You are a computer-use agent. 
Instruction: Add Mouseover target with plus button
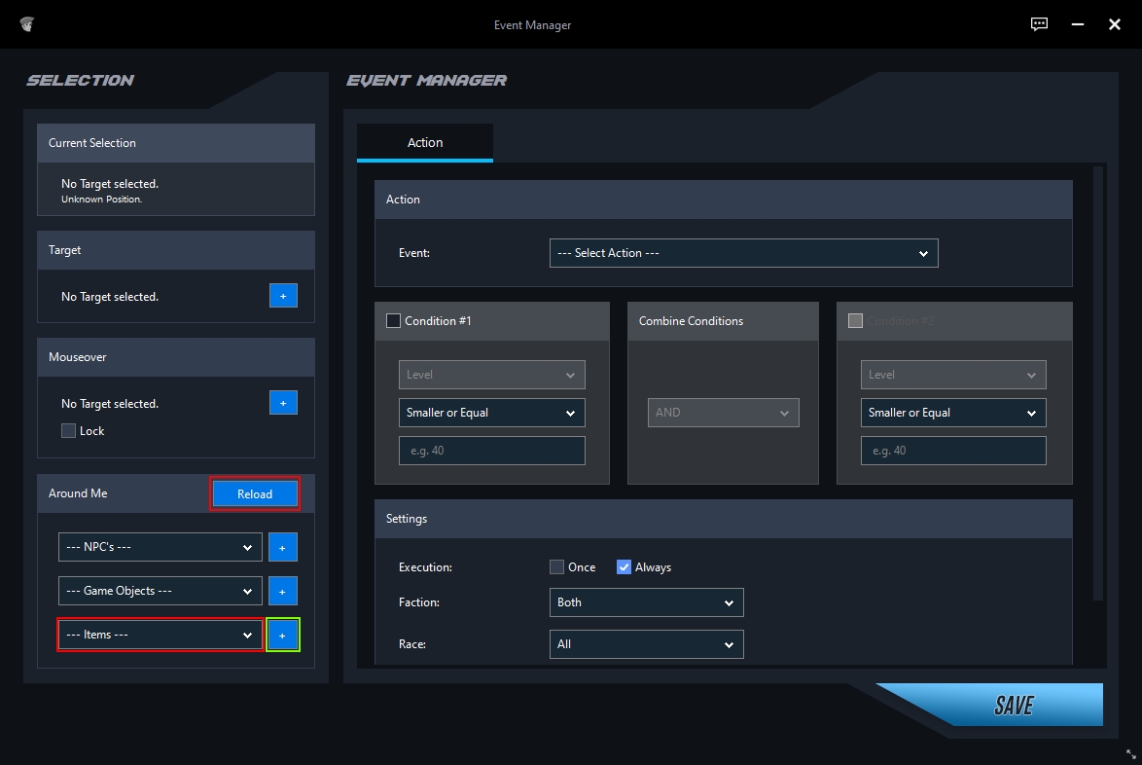pyautogui.click(x=283, y=403)
